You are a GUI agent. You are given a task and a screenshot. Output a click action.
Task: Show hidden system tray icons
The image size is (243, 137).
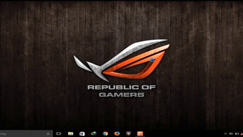click(226, 134)
